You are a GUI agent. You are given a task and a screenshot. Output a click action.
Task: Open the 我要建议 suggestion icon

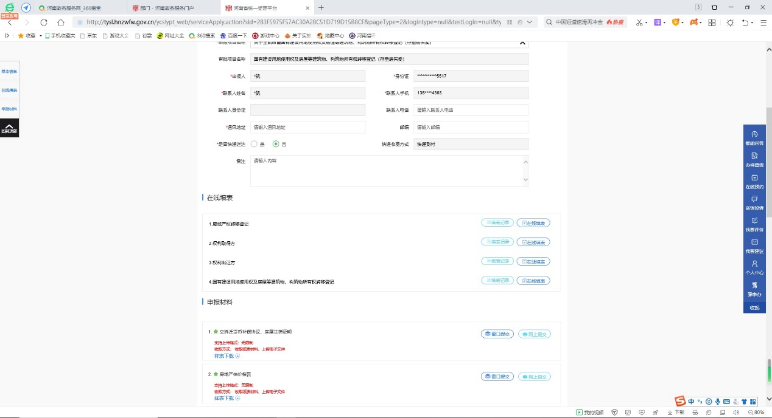point(754,246)
